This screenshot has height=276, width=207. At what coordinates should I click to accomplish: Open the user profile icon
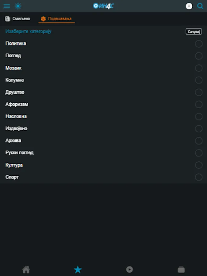point(189,6)
